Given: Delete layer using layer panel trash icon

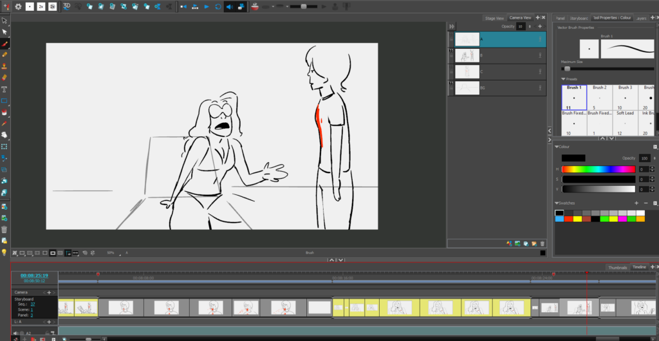Looking at the screenshot, I should (x=542, y=244).
